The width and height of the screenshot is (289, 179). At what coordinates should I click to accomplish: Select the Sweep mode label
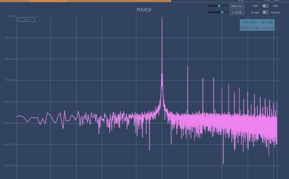click(x=275, y=13)
